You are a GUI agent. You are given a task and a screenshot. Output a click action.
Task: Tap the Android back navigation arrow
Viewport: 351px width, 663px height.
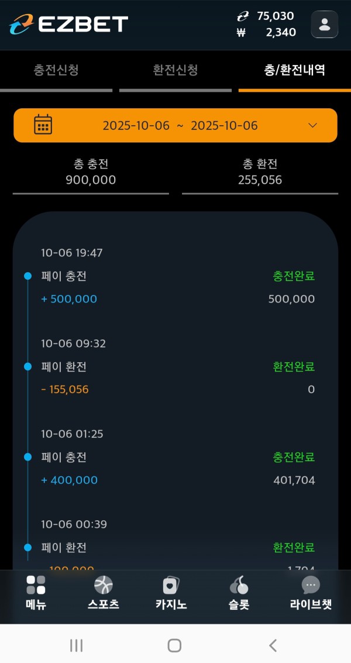tap(273, 645)
